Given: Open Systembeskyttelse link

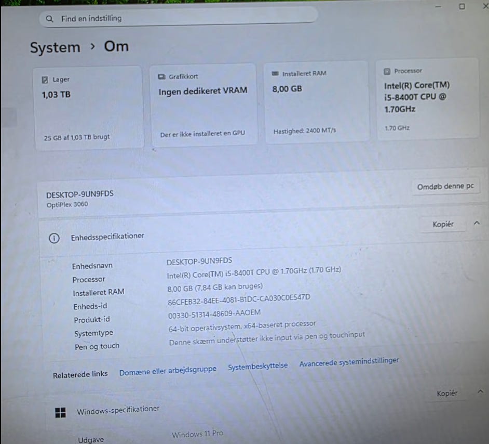Looking at the screenshot, I should (257, 366).
